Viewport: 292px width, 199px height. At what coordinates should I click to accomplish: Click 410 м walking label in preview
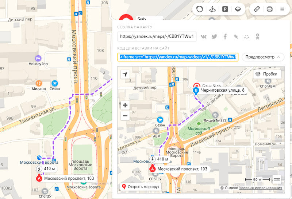click(x=160, y=159)
